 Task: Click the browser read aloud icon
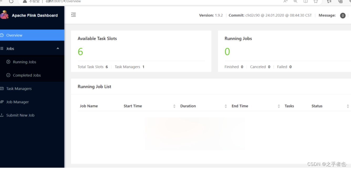[x=286, y=1]
